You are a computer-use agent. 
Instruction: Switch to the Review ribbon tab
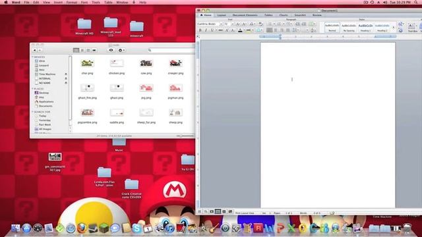[316, 15]
